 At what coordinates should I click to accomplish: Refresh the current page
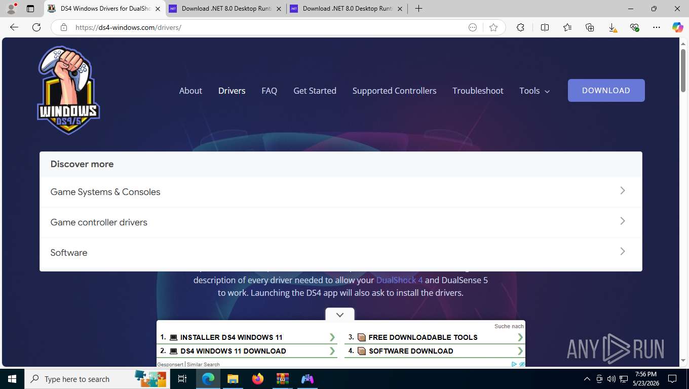(x=36, y=27)
